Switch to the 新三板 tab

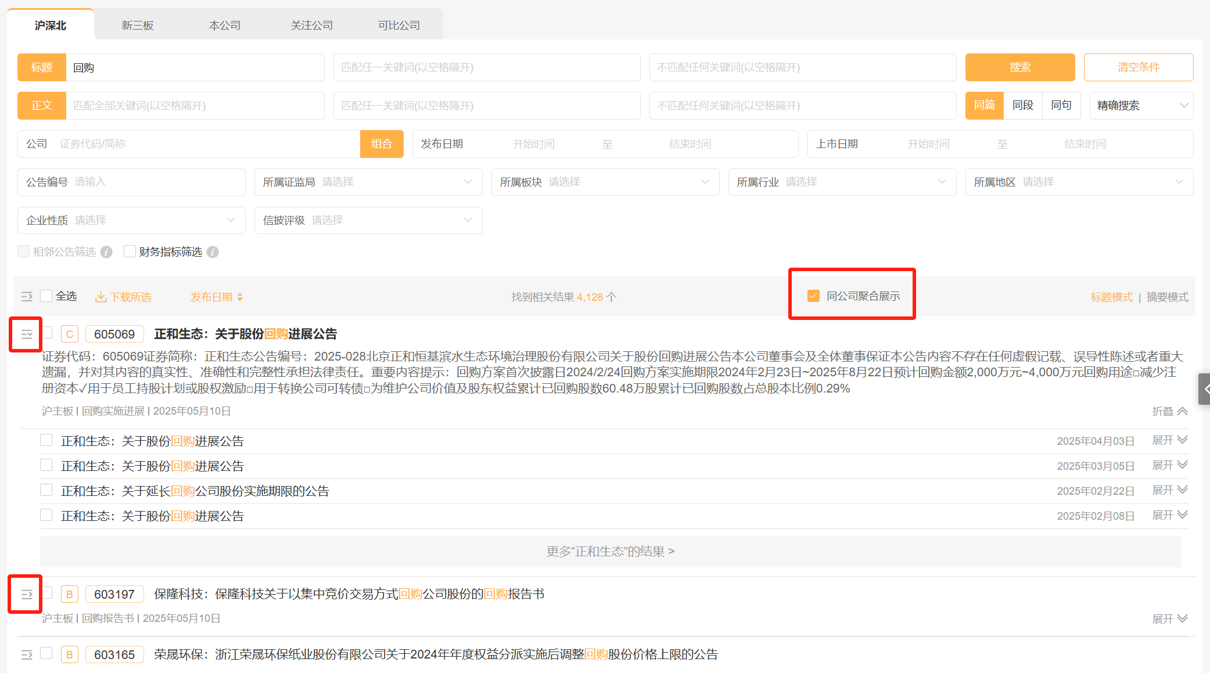(x=138, y=26)
